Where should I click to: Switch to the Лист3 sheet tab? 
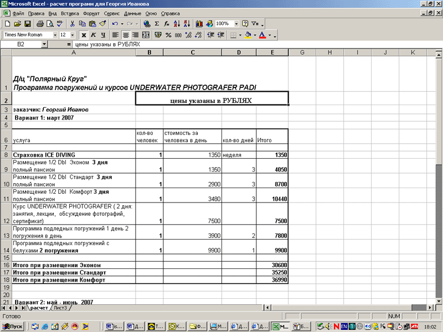60,308
